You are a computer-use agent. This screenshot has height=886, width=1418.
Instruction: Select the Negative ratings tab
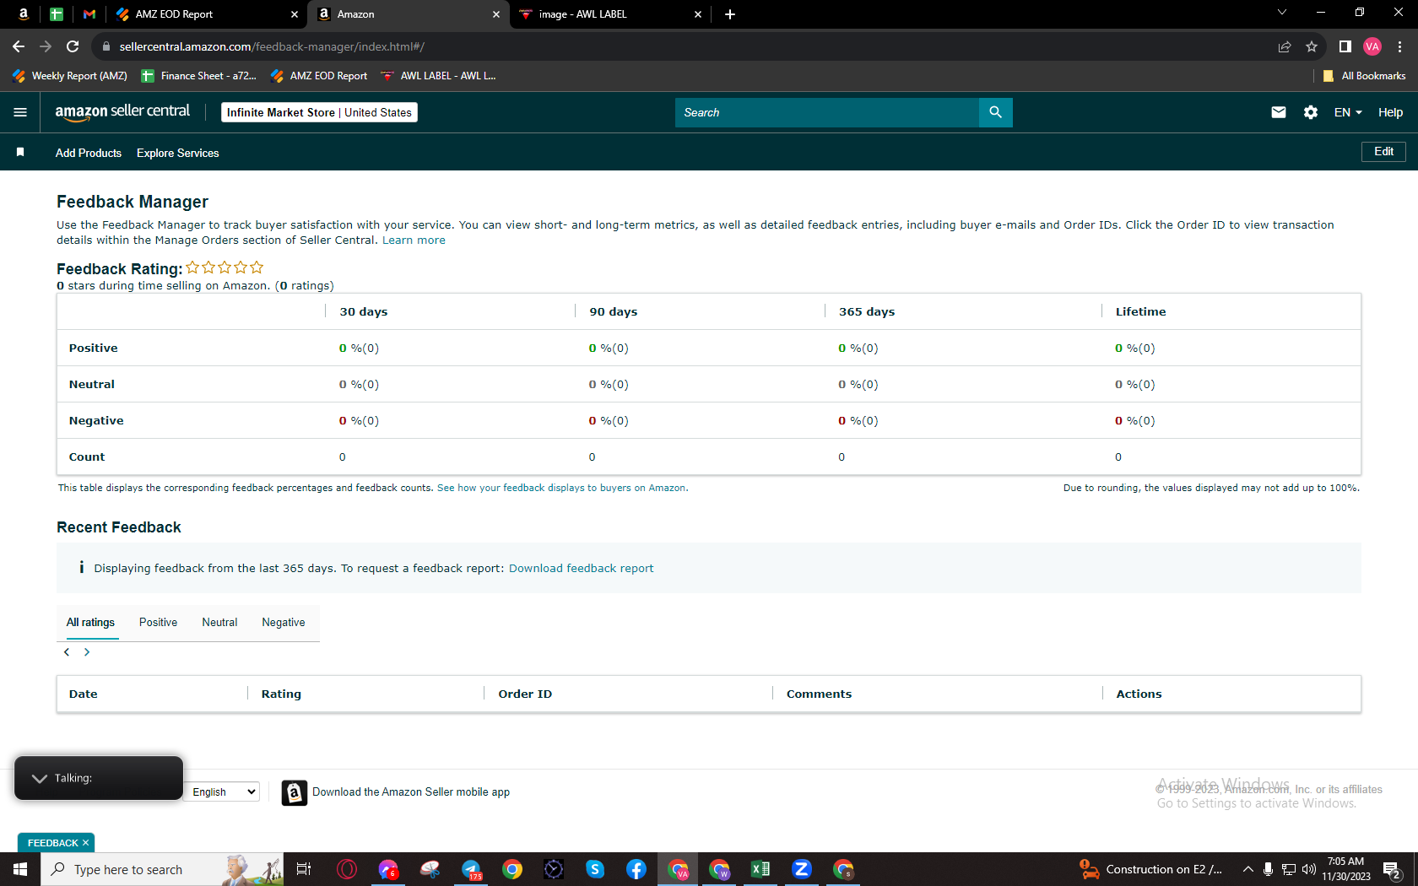pyautogui.click(x=284, y=623)
